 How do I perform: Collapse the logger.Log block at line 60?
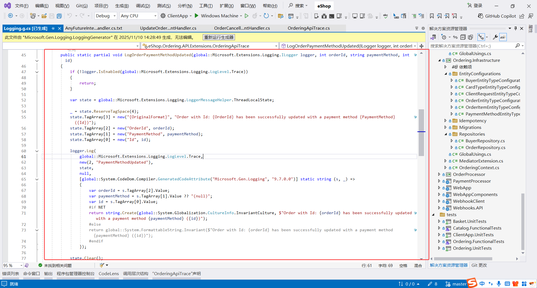(x=37, y=151)
